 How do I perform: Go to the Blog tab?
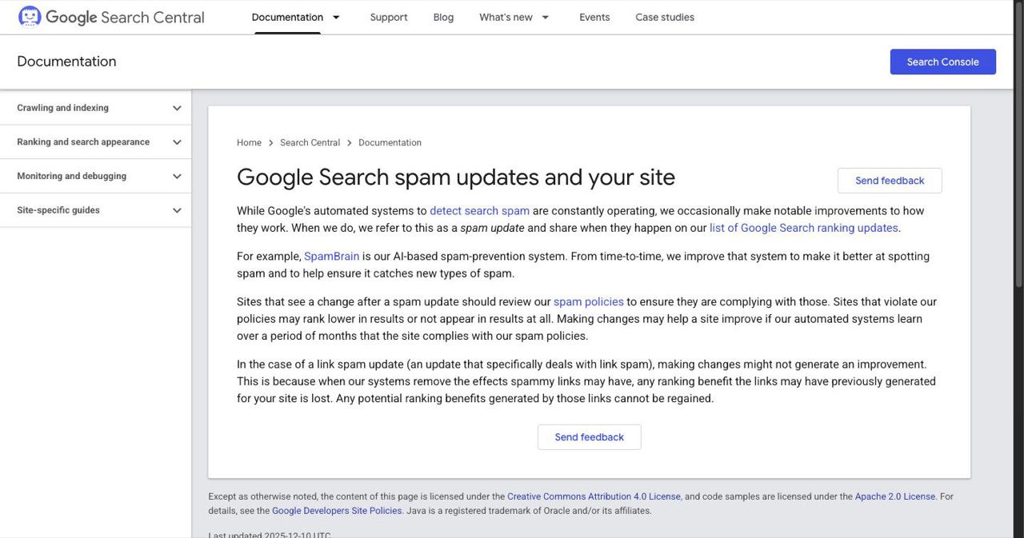click(x=443, y=17)
